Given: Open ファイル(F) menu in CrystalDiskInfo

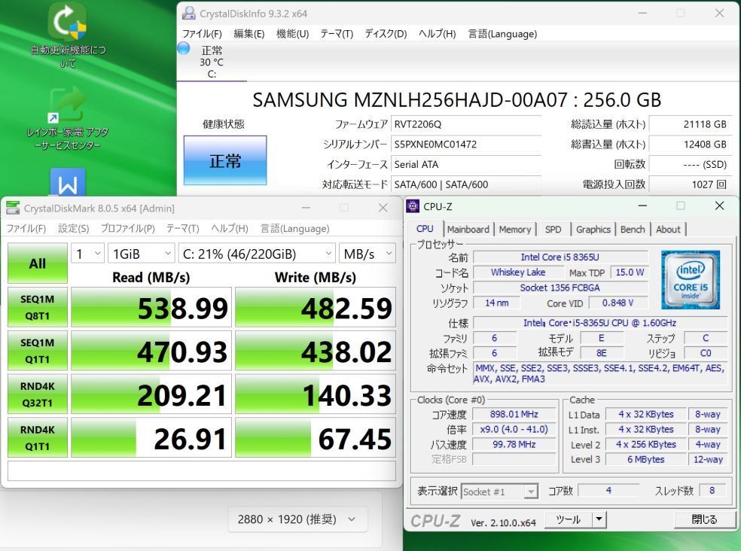Looking at the screenshot, I should click(x=202, y=34).
